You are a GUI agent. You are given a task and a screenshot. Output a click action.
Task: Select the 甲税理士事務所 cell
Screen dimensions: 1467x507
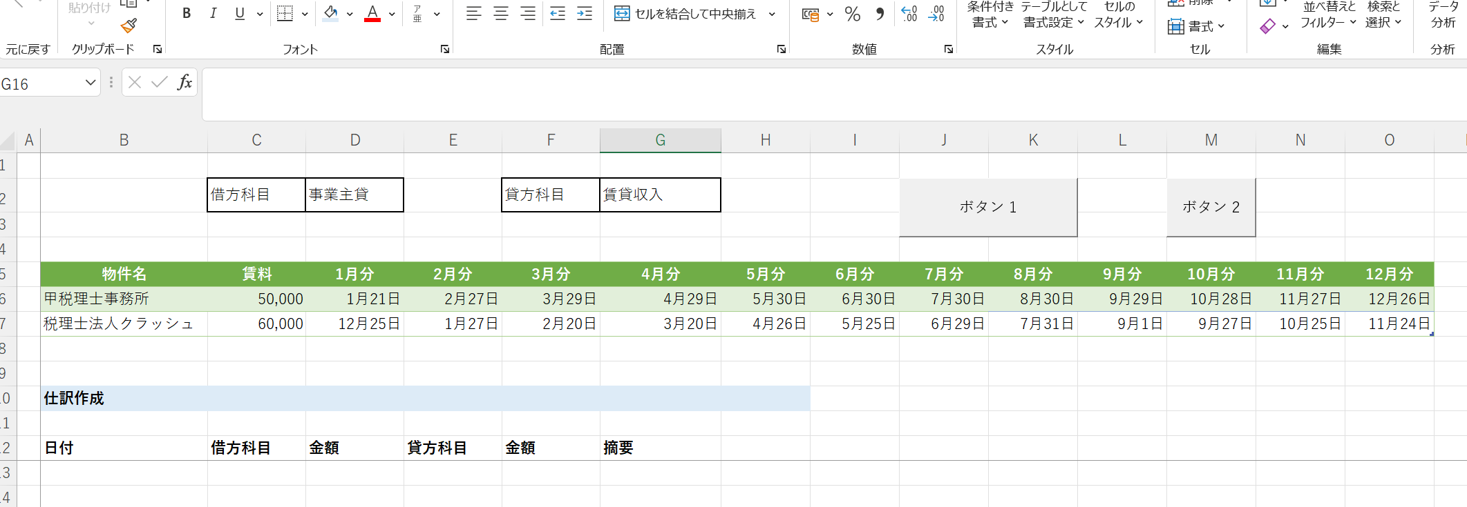pyautogui.click(x=124, y=299)
